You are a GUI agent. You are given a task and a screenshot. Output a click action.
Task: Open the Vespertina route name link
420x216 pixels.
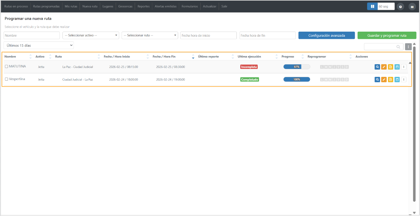17,79
